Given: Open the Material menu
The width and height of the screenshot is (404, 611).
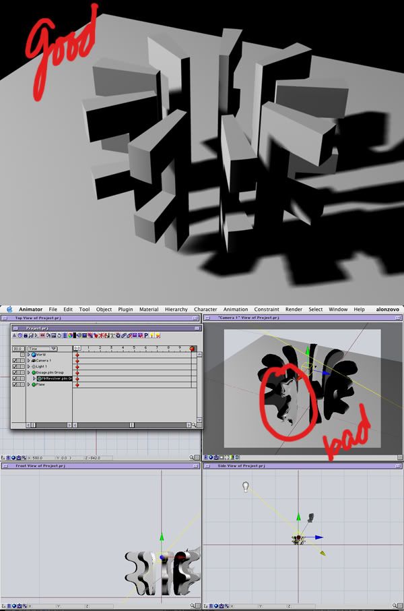Looking at the screenshot, I should point(149,310).
